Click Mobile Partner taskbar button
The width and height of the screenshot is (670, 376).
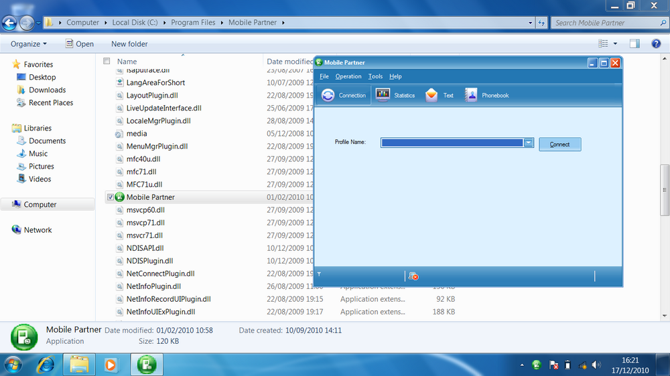[147, 365]
